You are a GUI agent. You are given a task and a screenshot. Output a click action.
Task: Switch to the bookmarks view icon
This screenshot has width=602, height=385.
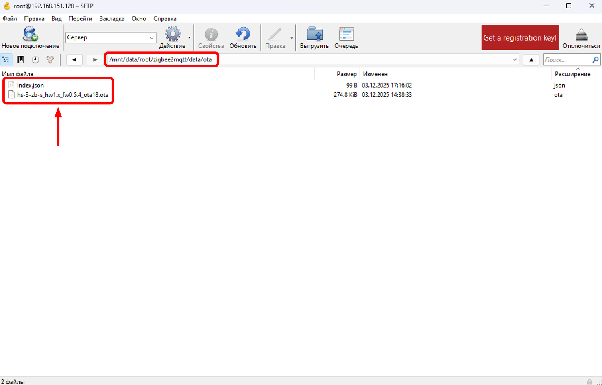[x=20, y=59]
